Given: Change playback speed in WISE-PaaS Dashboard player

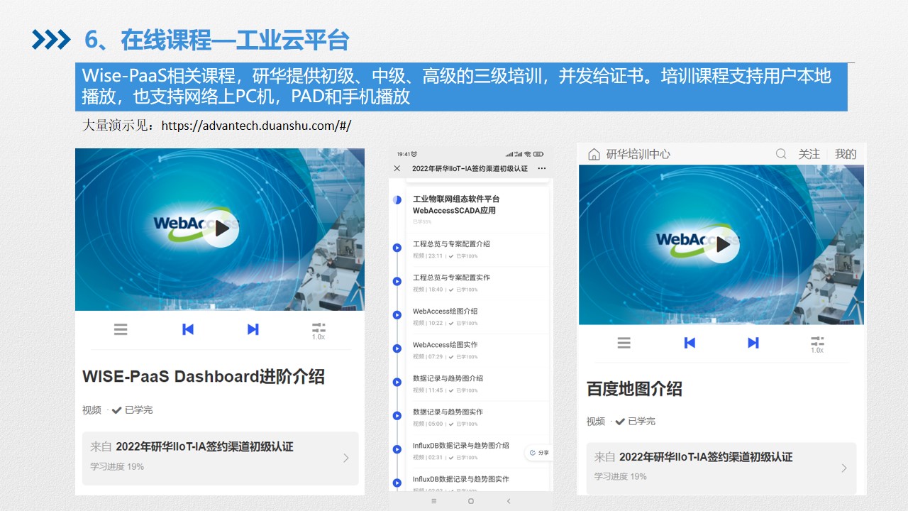Looking at the screenshot, I should [319, 331].
